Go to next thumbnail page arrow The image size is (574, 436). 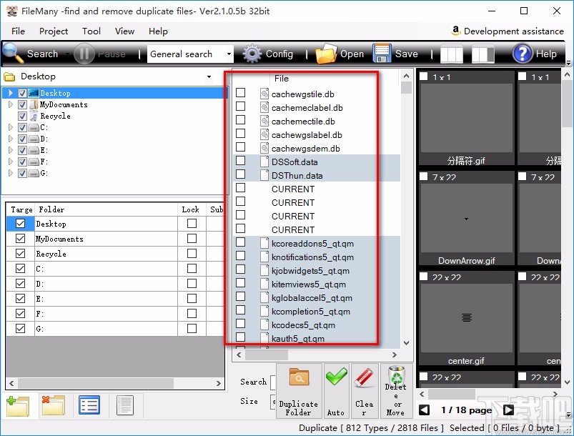coord(508,410)
